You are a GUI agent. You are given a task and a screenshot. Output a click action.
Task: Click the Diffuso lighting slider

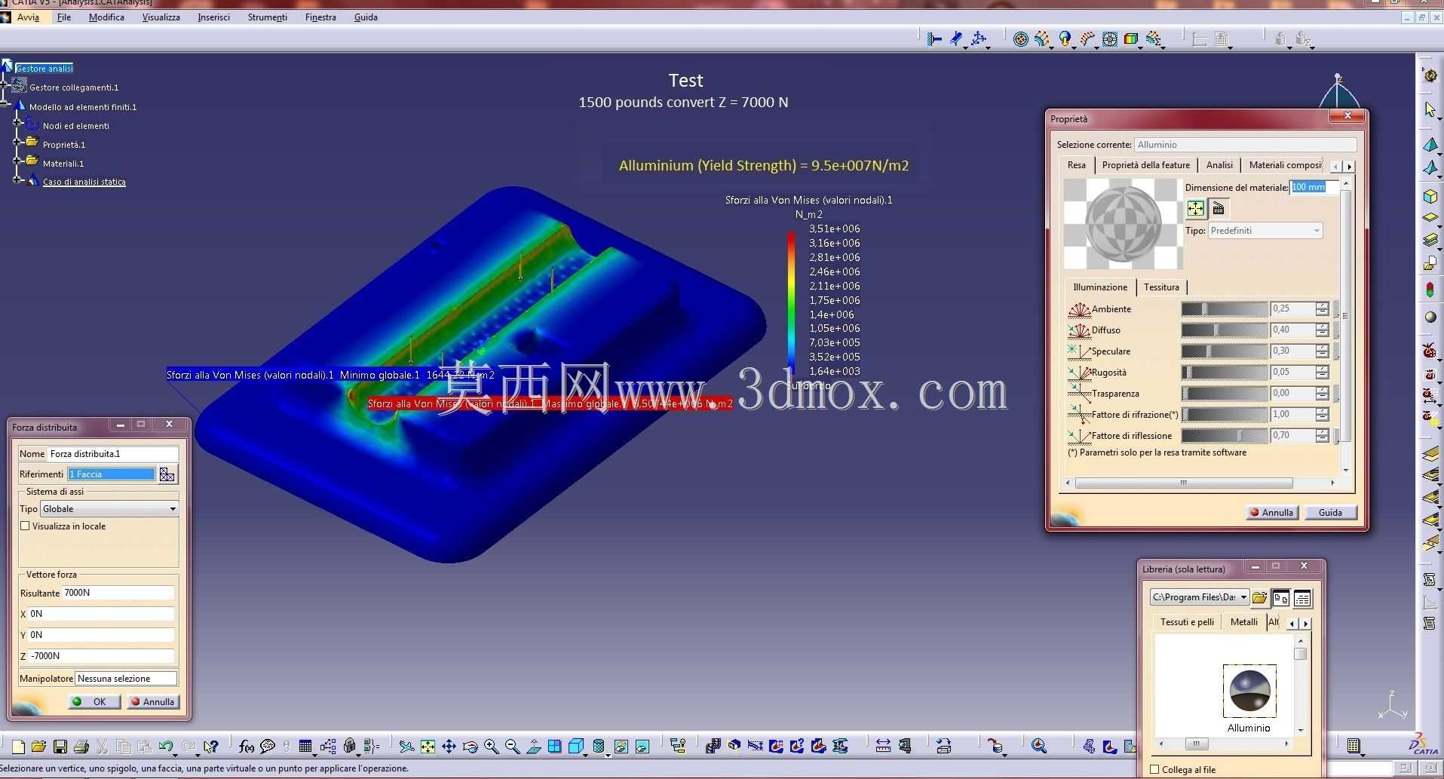coord(1225,330)
